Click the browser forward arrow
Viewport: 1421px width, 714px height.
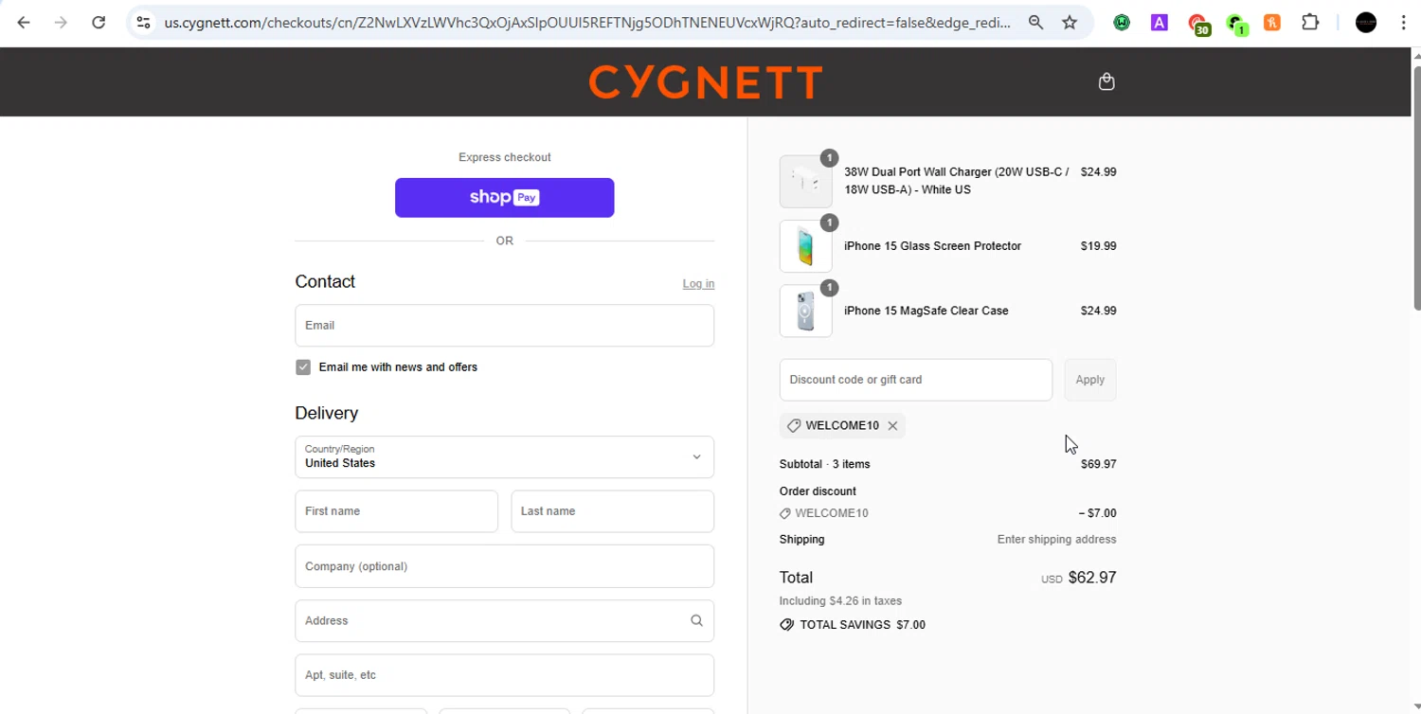(61, 22)
